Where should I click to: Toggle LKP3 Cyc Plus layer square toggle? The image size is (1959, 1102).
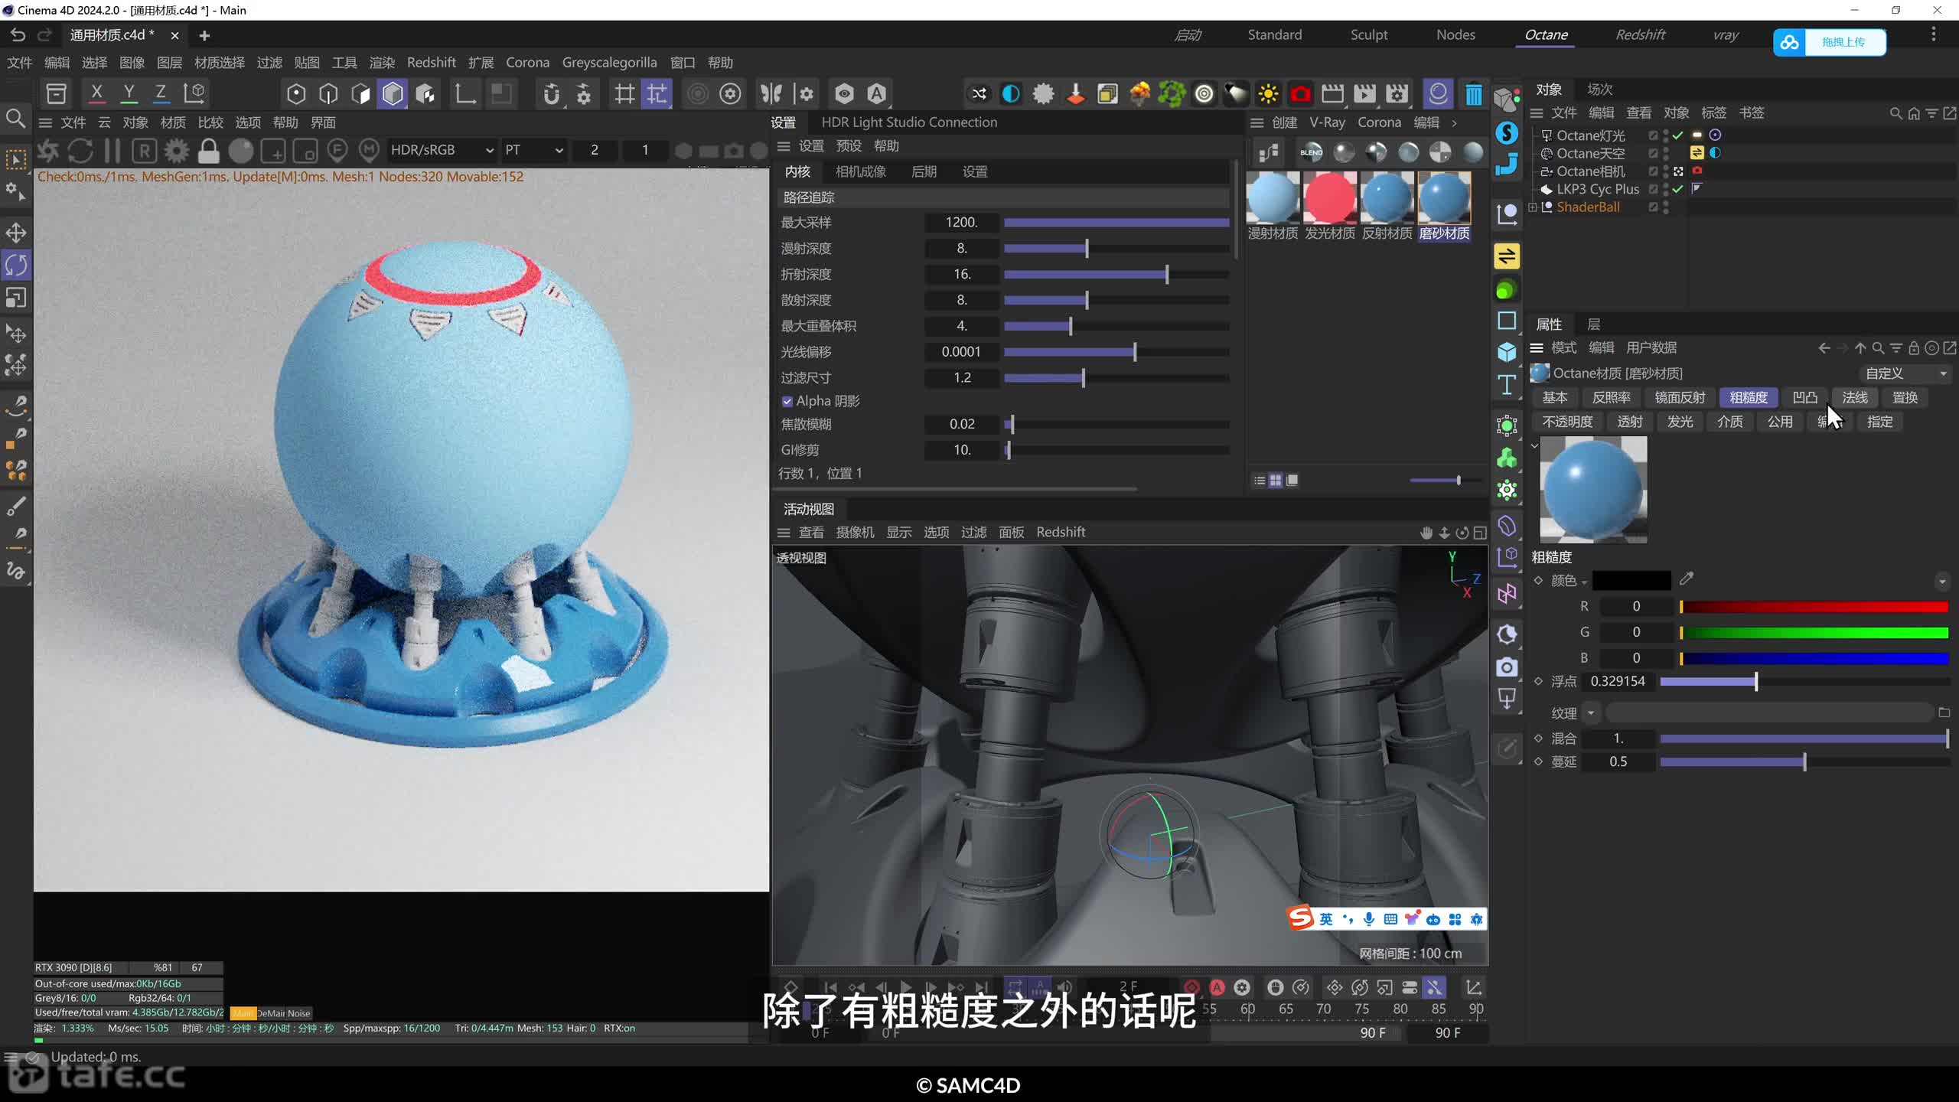[1653, 189]
